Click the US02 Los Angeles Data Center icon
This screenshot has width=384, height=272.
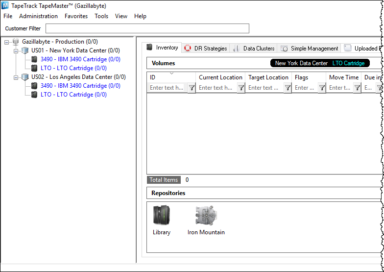click(25, 77)
